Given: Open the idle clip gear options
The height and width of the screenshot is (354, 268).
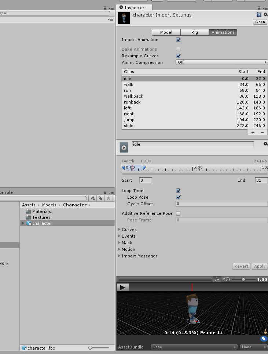Looking at the screenshot, I should [265, 144].
